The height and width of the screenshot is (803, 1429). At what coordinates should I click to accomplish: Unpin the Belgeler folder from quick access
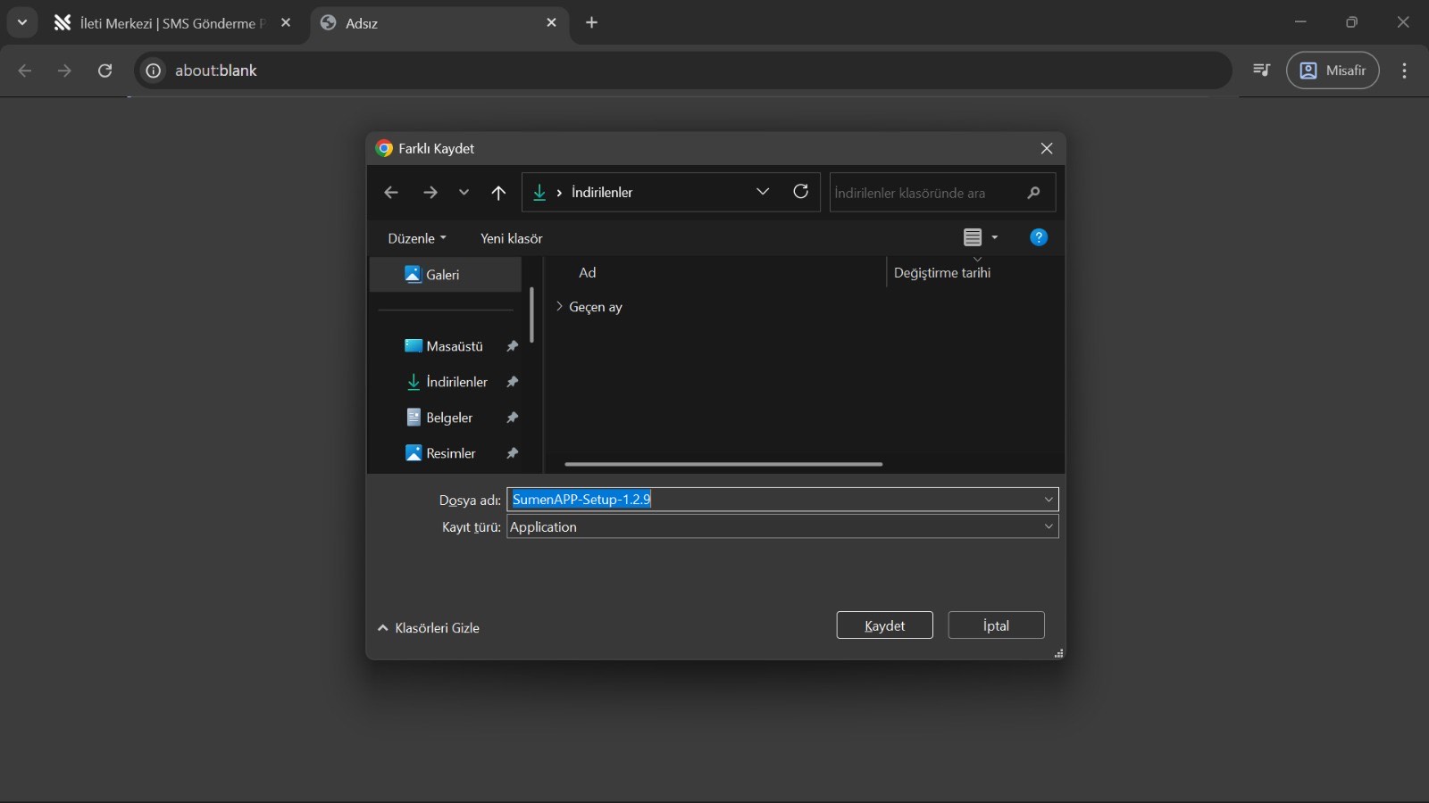click(x=513, y=417)
